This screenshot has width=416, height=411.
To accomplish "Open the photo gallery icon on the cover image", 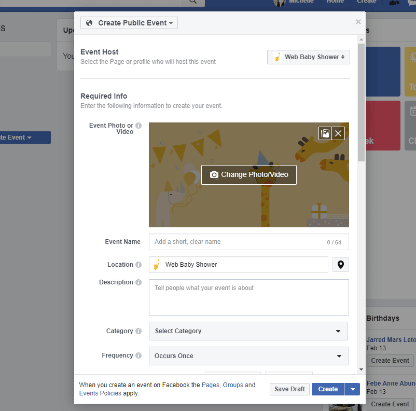I will click(x=325, y=133).
